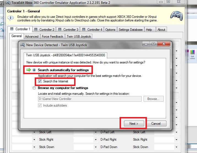This screenshot has height=153, width=197.
Task: Minimize the TocaEdit main window
Action: (x=161, y=2)
